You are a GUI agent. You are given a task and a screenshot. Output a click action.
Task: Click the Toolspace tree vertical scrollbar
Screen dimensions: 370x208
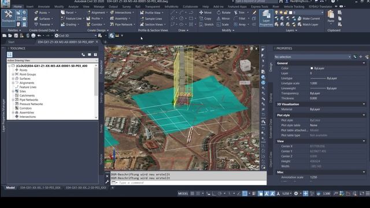(x=96, y=91)
